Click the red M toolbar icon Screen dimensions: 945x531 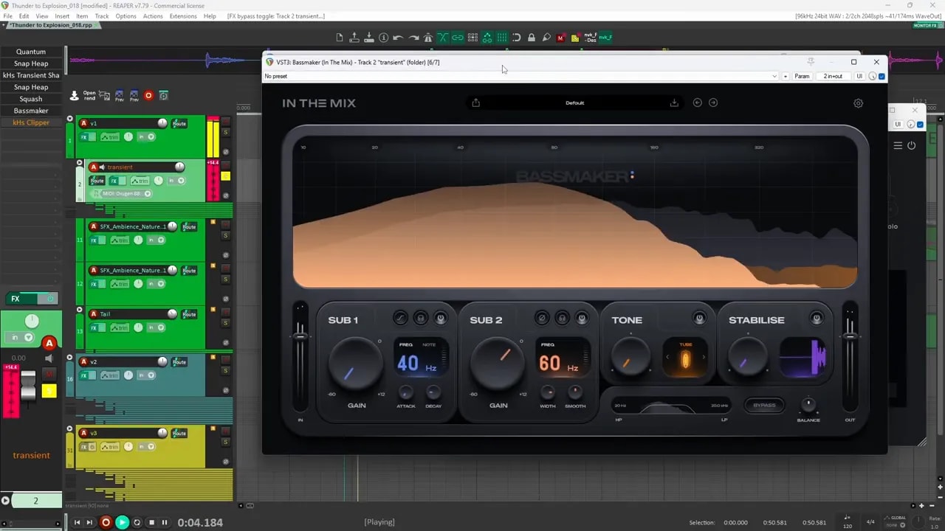pyautogui.click(x=560, y=38)
